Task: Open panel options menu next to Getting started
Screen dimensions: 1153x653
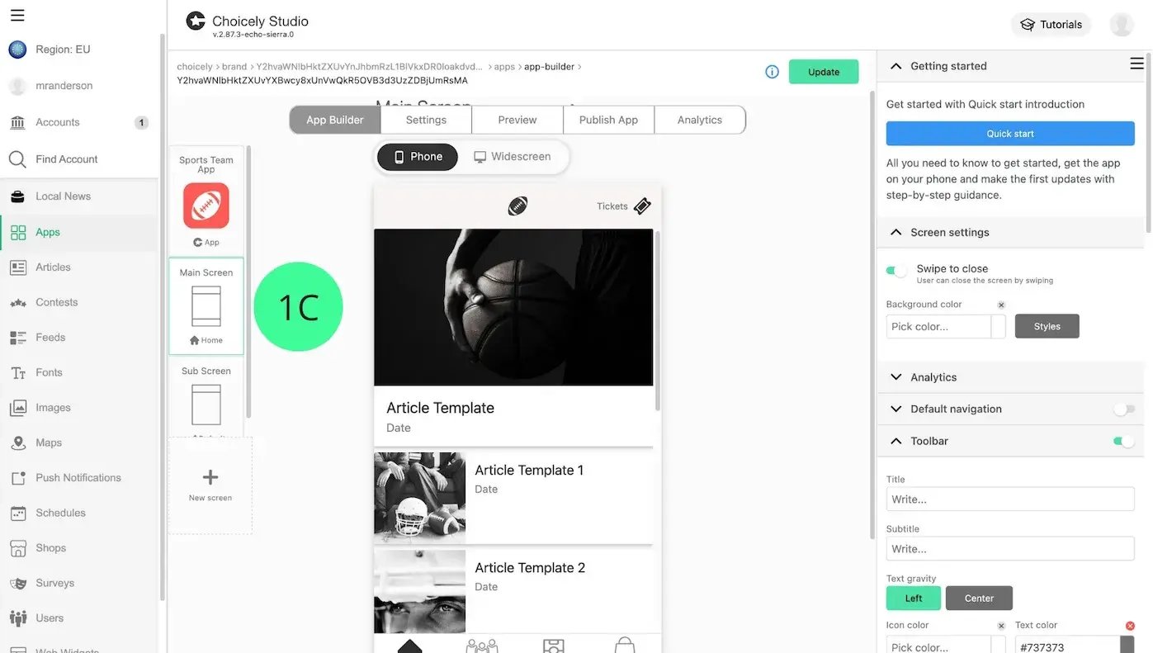Action: 1136,64
